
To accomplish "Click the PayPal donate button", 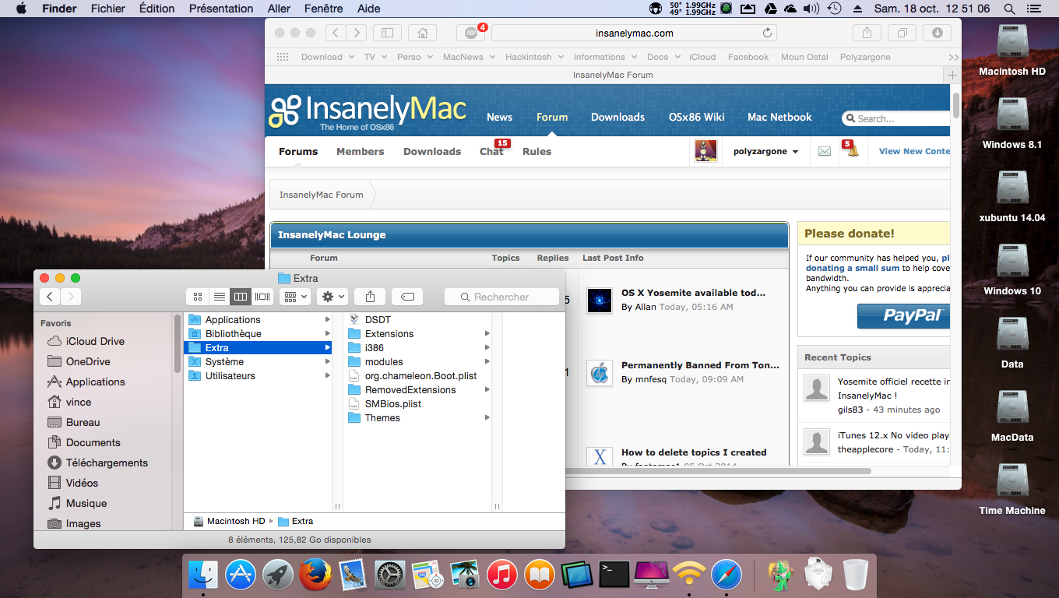I will point(903,315).
